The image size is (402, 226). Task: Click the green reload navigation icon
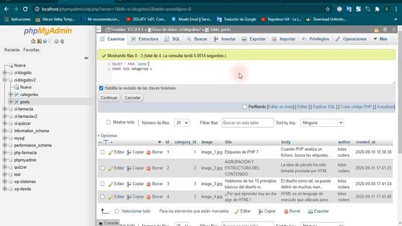click(62, 41)
